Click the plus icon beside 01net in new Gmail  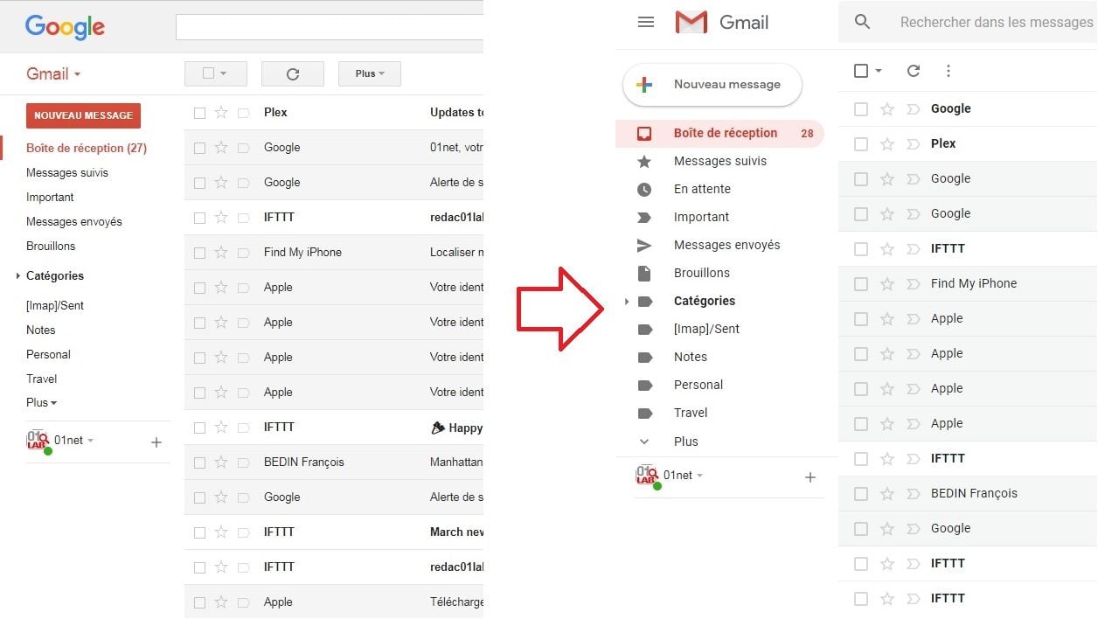tap(810, 477)
